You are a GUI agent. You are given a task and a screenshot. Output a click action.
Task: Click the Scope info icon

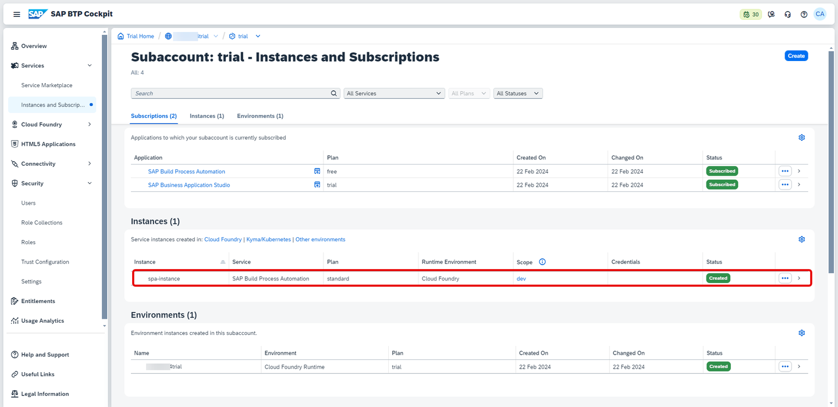click(542, 262)
